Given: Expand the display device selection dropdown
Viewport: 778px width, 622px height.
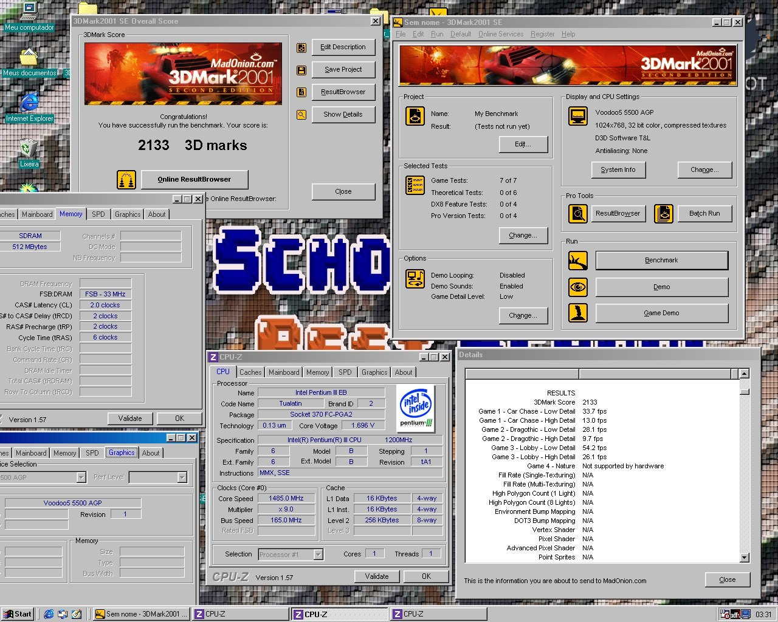Looking at the screenshot, I should tap(81, 477).
